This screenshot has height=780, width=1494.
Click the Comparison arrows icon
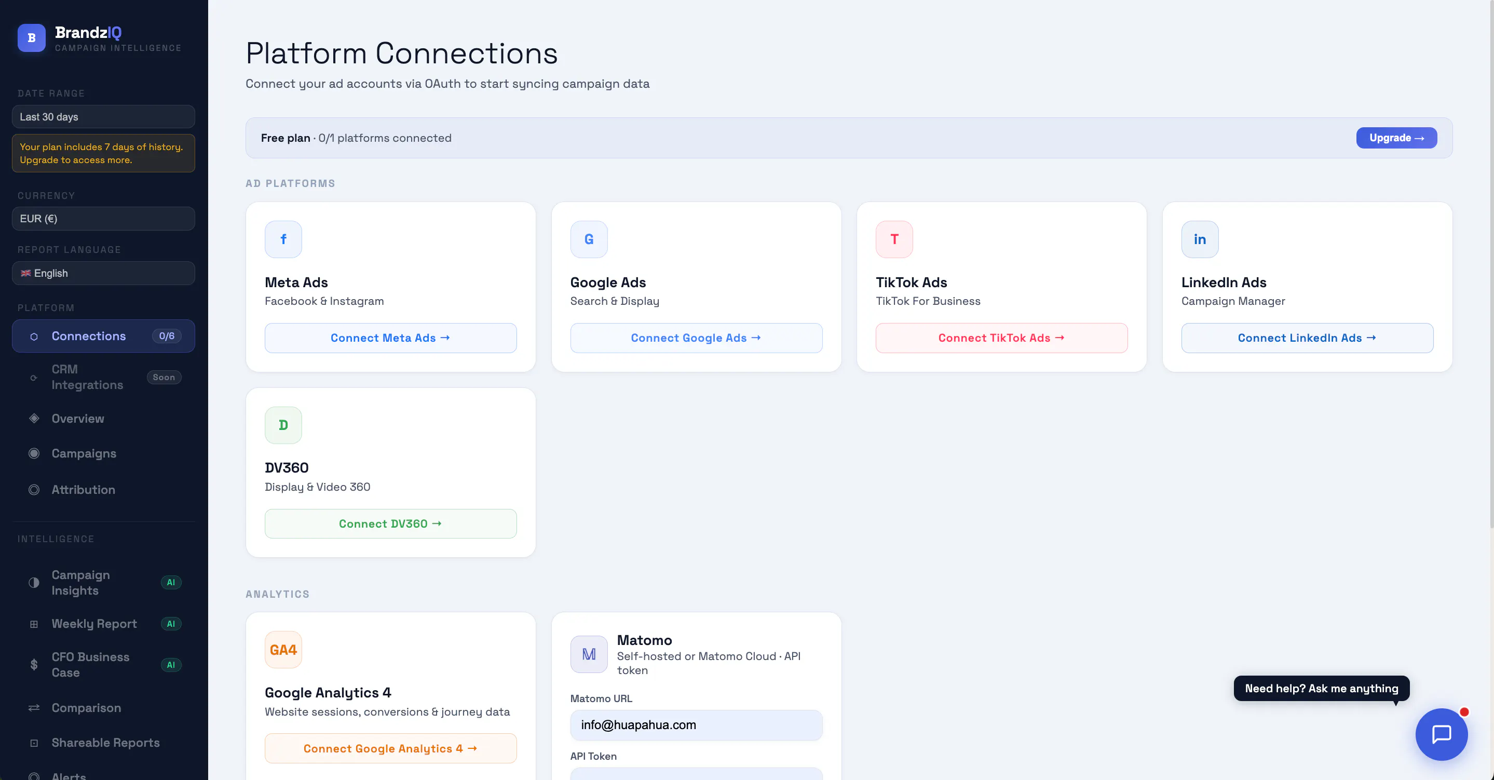click(x=34, y=707)
